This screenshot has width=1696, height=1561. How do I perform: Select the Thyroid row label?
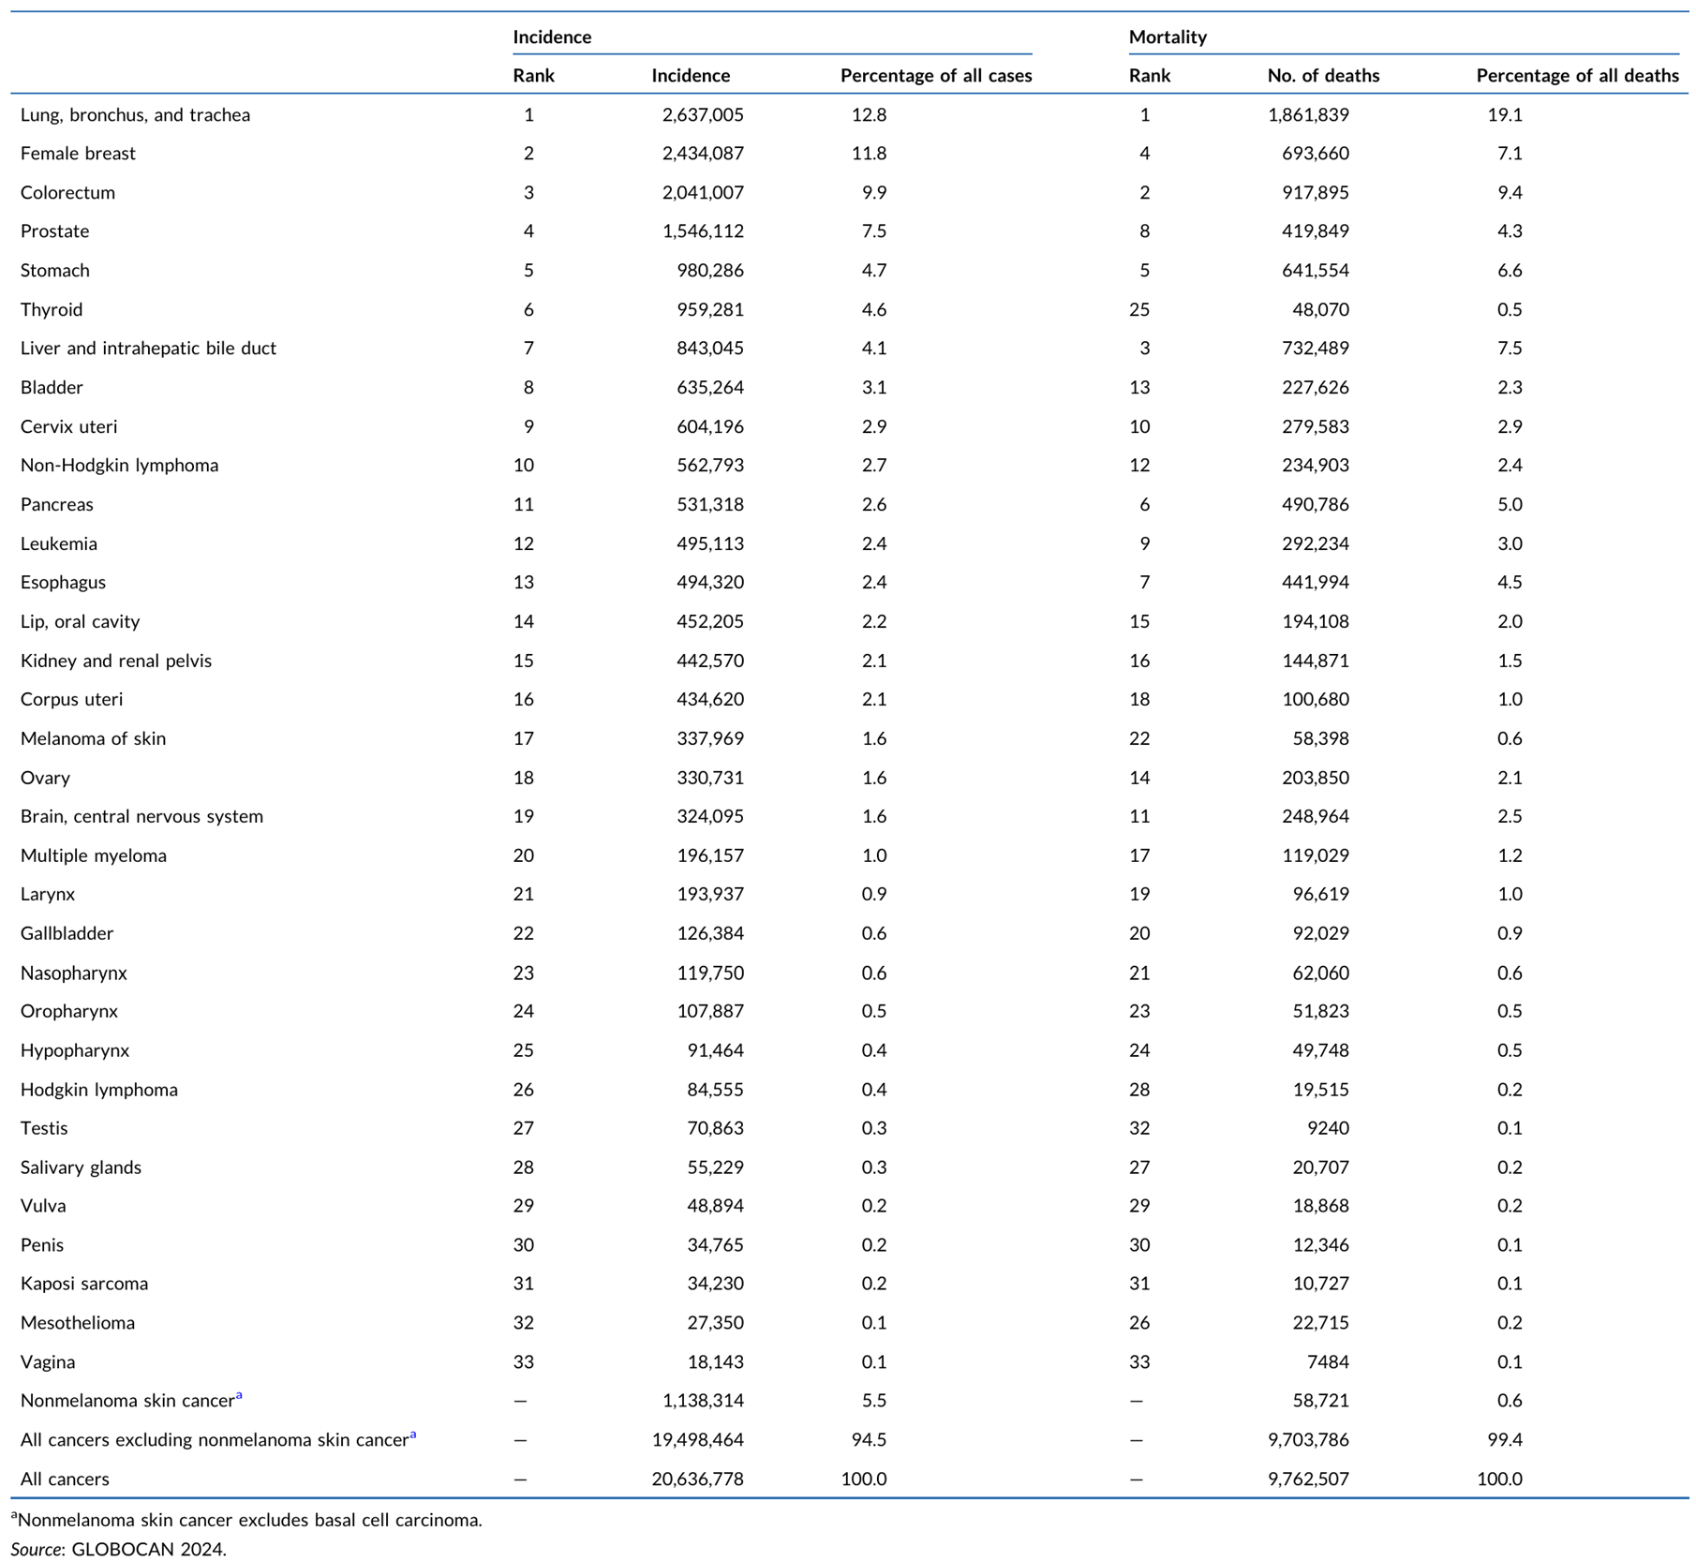[x=52, y=309]
